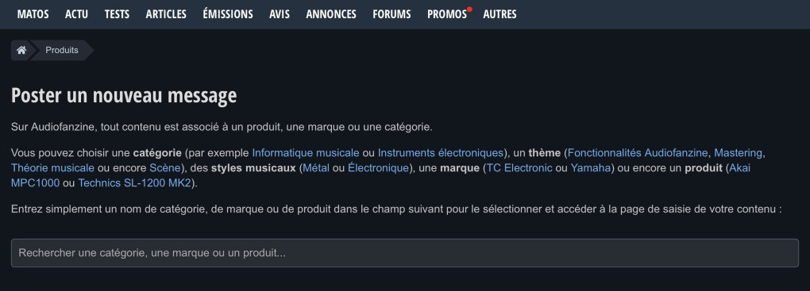Viewport: 810px width, 291px height.
Task: Open PROMOS with the red notification dot
Action: point(447,14)
